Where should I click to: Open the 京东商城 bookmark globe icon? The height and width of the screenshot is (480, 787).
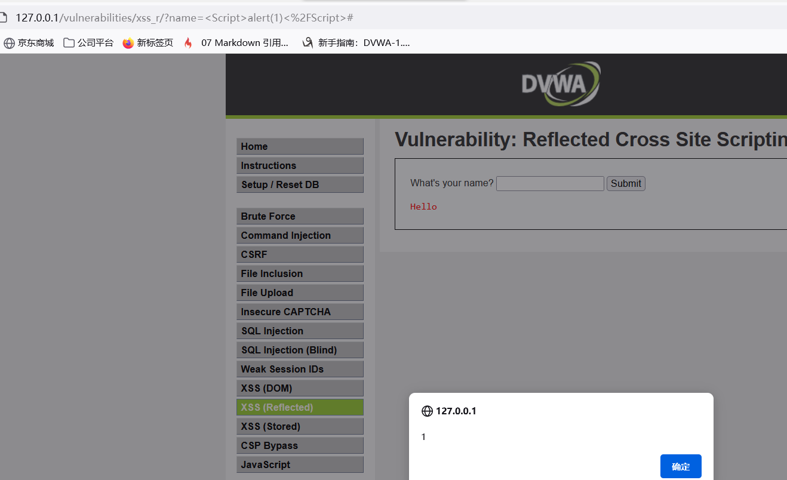(9, 43)
